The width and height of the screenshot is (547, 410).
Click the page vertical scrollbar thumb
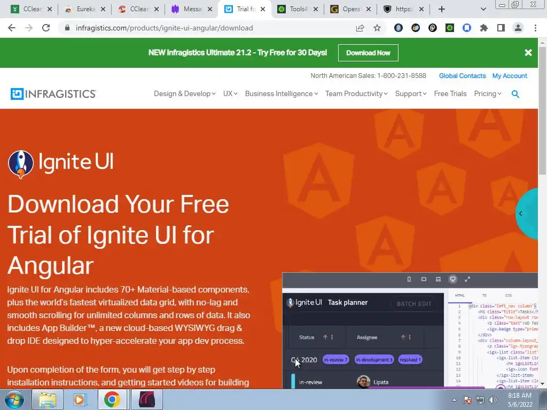(x=542, y=110)
